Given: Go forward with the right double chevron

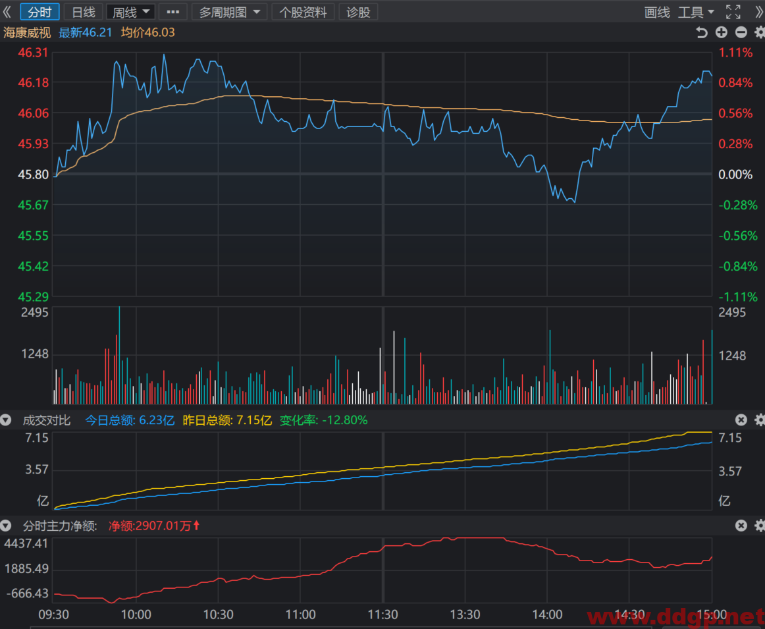Looking at the screenshot, I should pyautogui.click(x=759, y=12).
